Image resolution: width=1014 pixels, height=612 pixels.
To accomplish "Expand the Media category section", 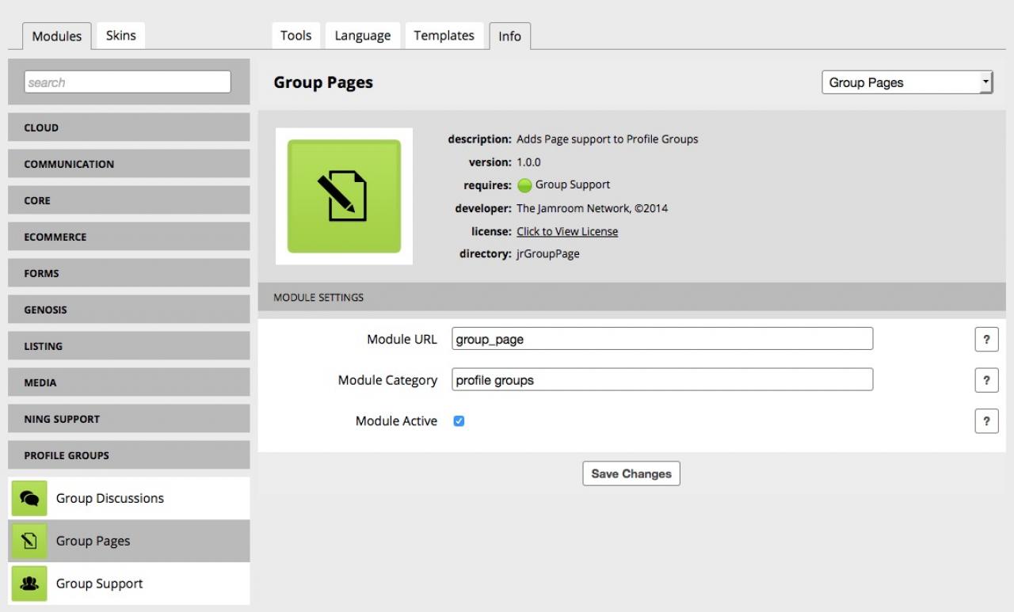I will 128,382.
